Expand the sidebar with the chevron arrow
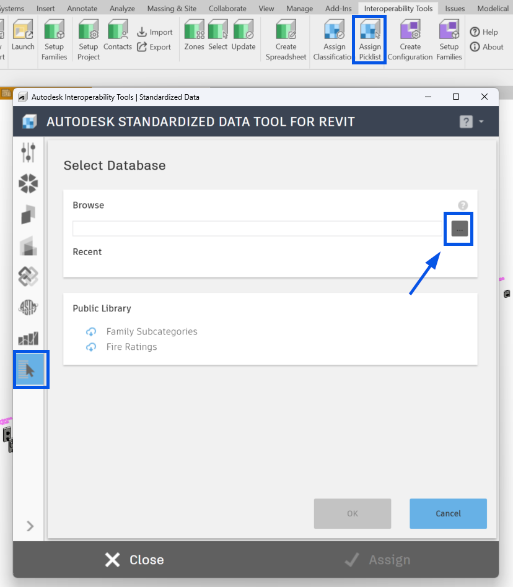This screenshot has height=587, width=513. coord(30,526)
